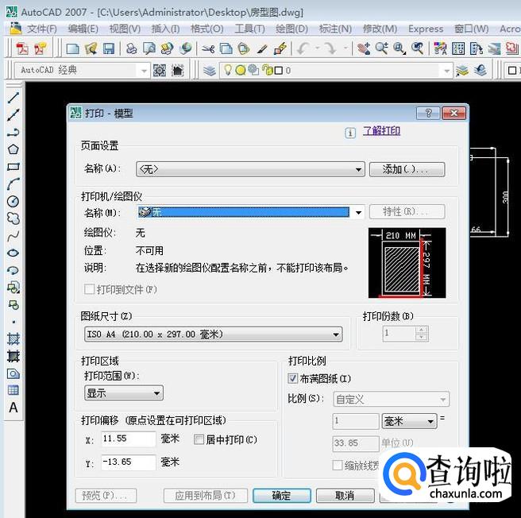Select the Polyline tool
Image resolution: width=521 pixels, height=518 pixels.
pos(14,133)
